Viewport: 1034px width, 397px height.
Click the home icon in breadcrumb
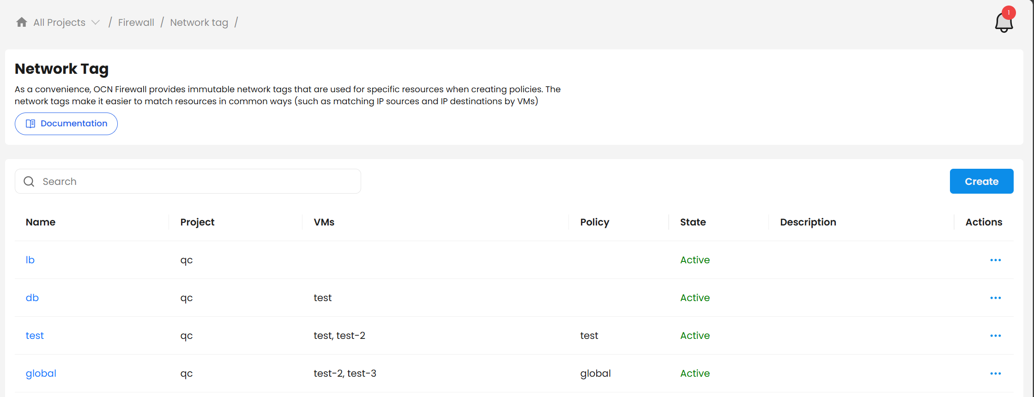tap(21, 22)
